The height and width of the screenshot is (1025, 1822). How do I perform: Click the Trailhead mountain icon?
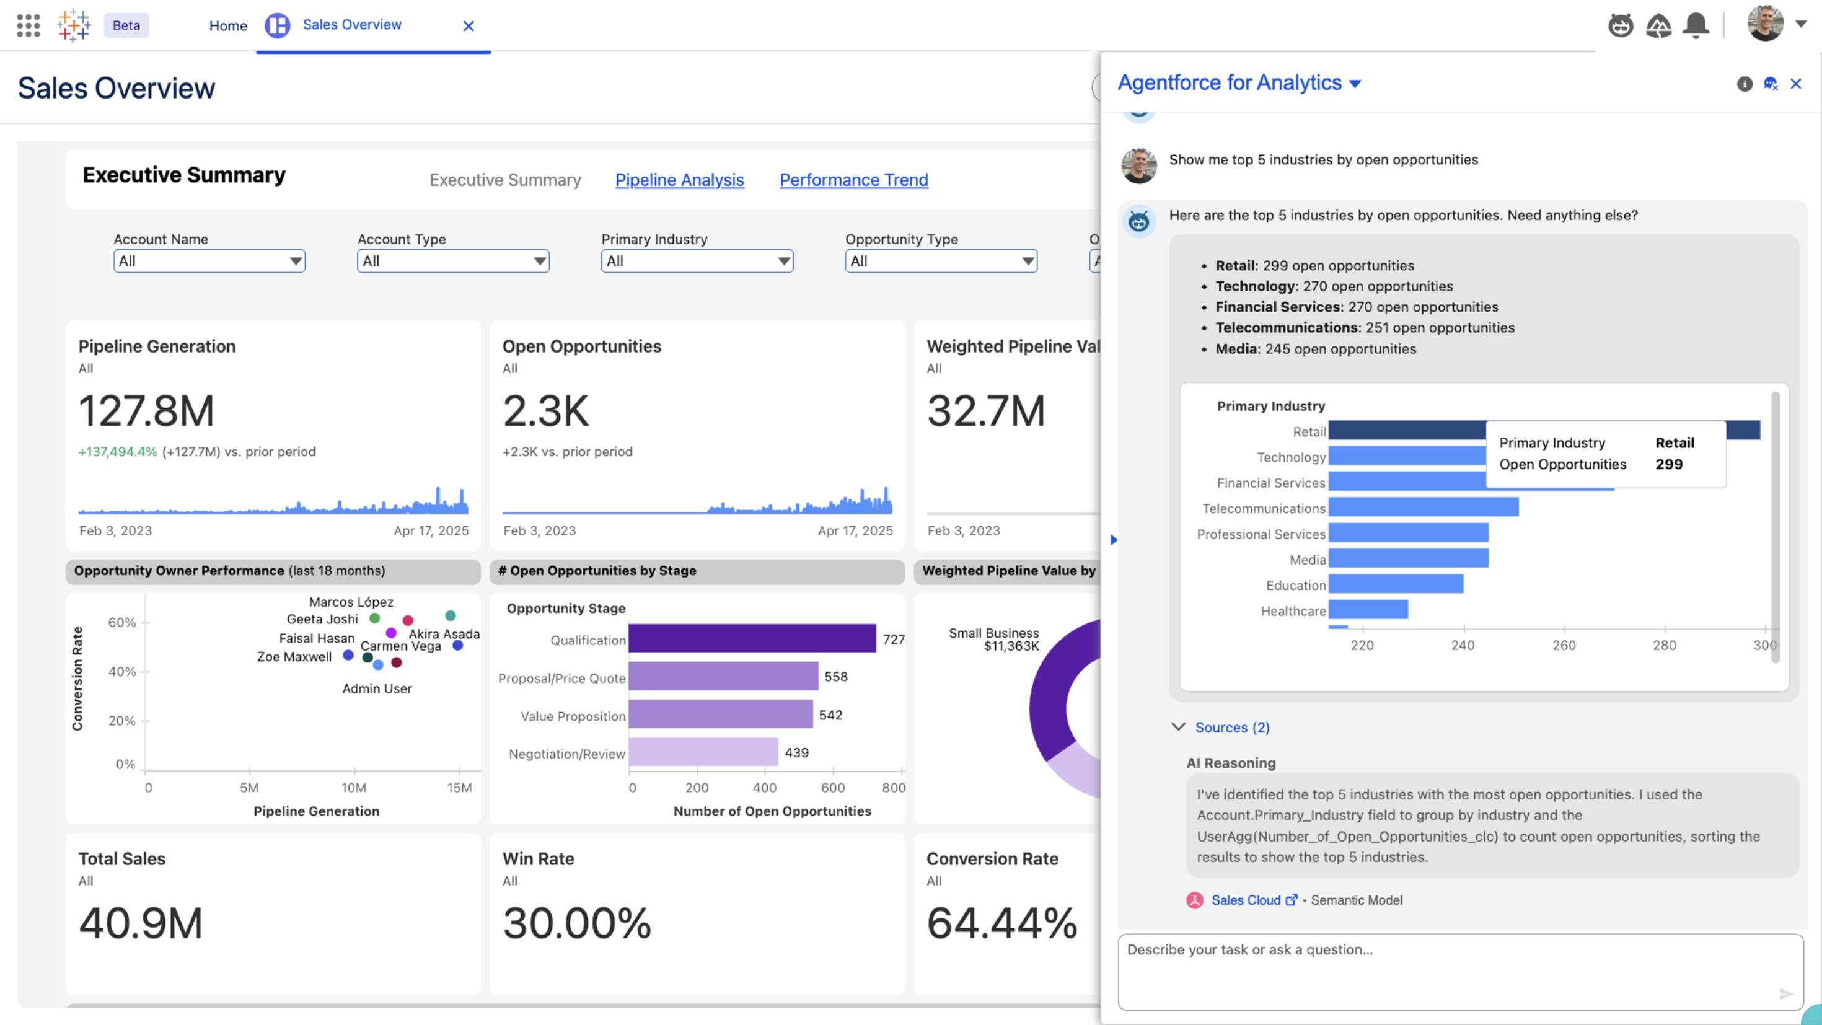(x=1658, y=25)
